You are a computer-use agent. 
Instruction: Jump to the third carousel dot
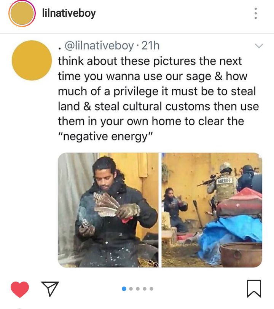point(138,289)
